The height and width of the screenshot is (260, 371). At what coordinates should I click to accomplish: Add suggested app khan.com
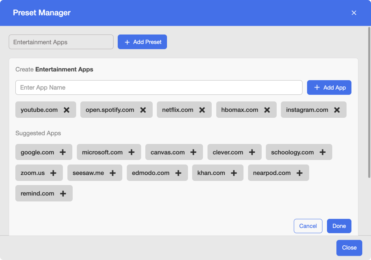[234, 173]
